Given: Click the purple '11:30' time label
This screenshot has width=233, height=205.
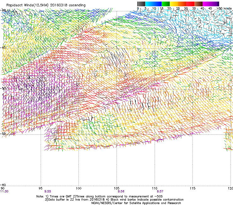Looking at the screenshot, I should (4, 191).
